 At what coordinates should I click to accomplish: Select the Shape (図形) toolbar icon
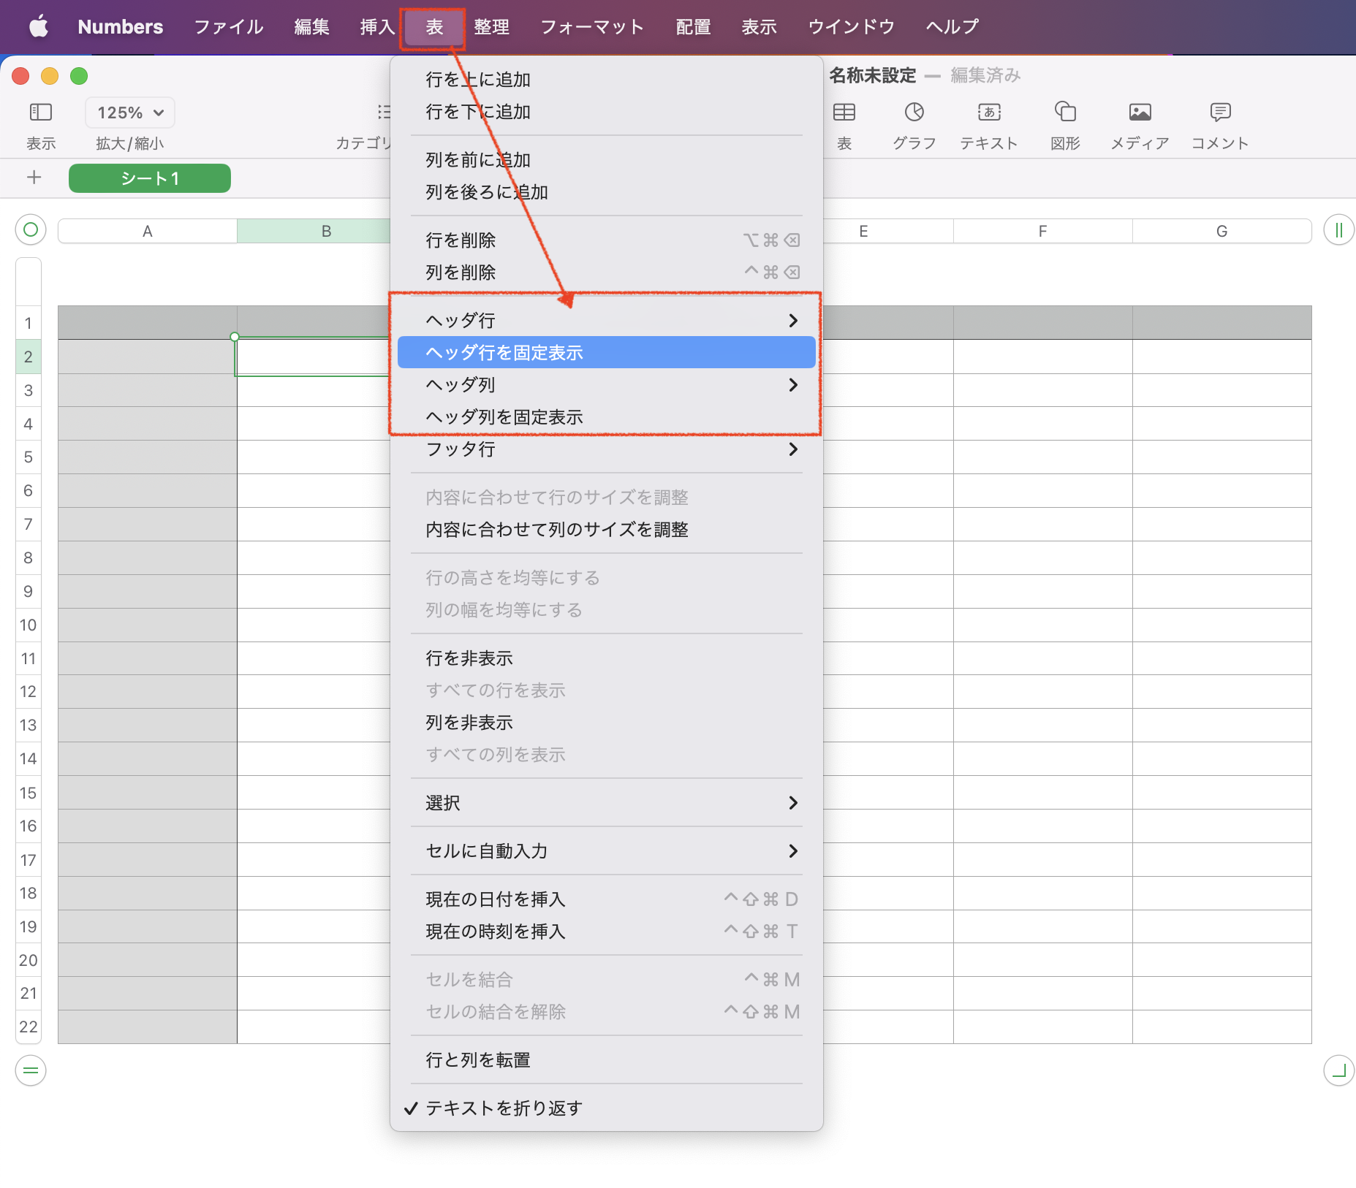pyautogui.click(x=1065, y=113)
